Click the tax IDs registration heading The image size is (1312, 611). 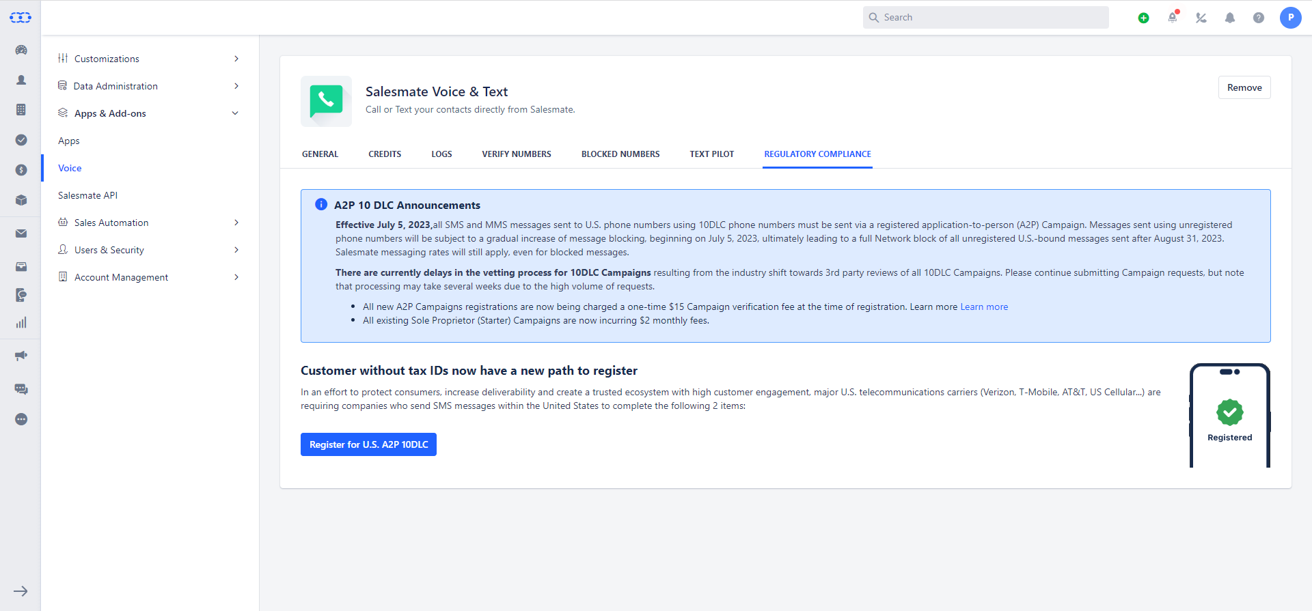coord(469,371)
